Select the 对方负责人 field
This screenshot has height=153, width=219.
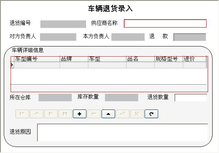pyautogui.click(x=58, y=37)
